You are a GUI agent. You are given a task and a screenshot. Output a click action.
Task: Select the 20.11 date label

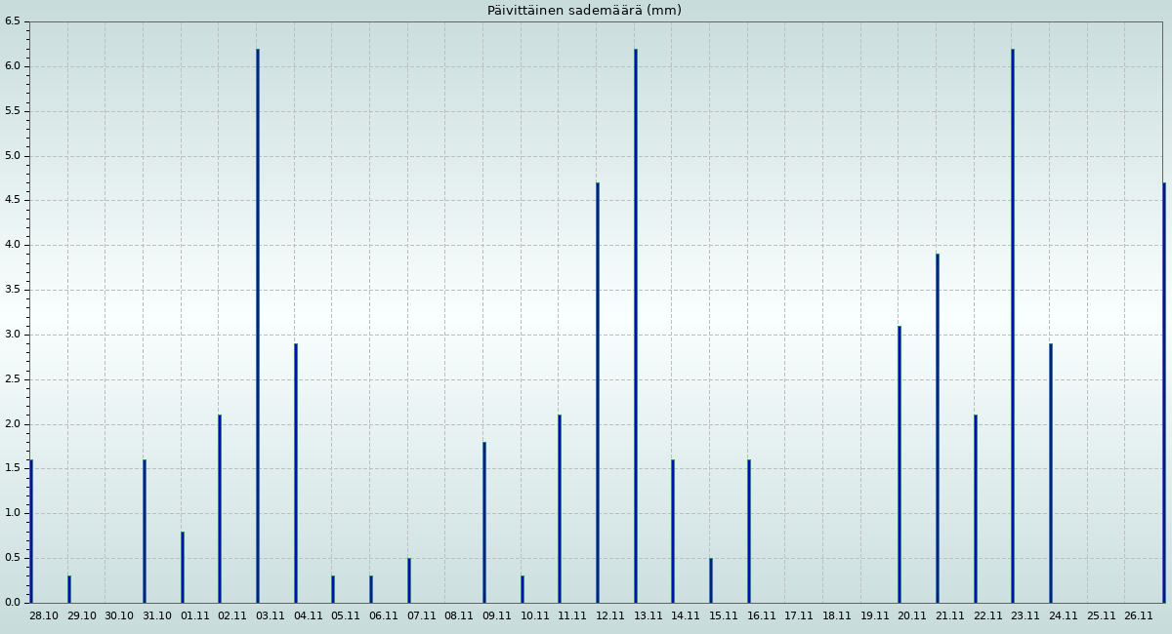[x=912, y=615]
